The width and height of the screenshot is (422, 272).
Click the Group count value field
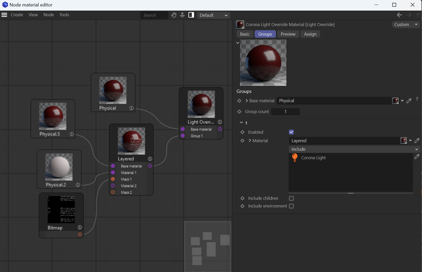tap(285, 111)
